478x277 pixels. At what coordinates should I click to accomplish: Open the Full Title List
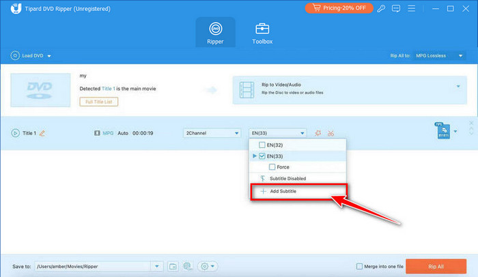tap(99, 102)
